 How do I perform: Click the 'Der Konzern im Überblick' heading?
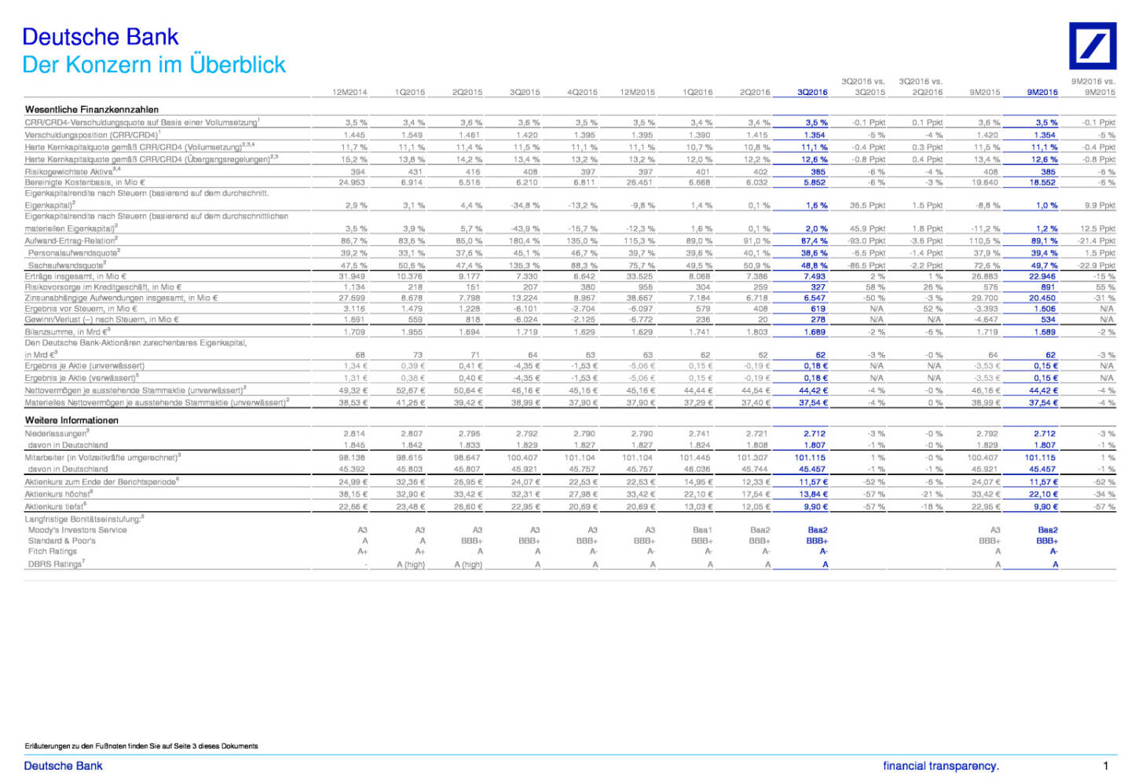(154, 64)
